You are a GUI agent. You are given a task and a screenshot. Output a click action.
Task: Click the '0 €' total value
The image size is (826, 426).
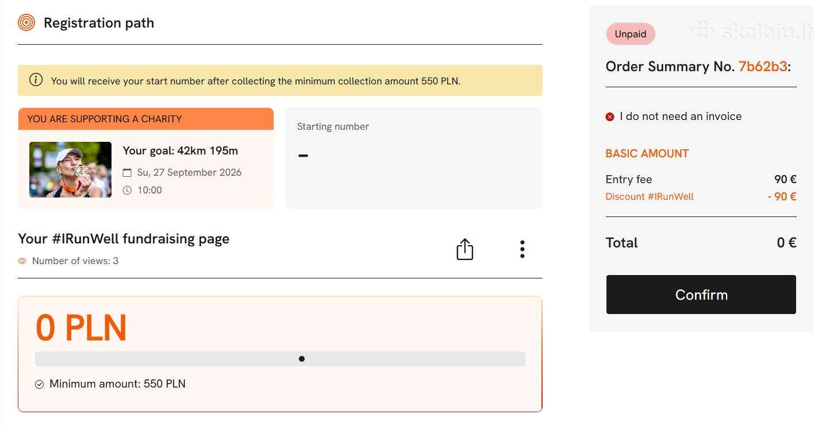[x=786, y=243]
